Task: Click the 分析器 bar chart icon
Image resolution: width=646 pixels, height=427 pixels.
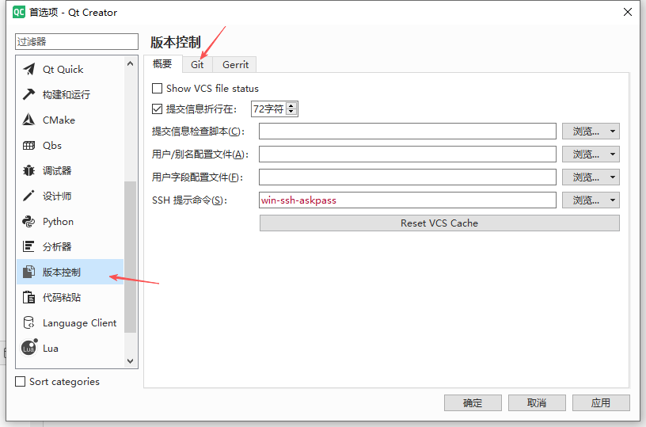Action: click(28, 246)
